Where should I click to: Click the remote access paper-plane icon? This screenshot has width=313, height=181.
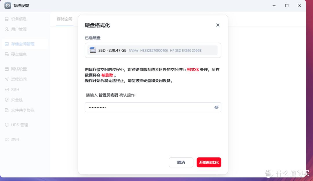coord(7,79)
